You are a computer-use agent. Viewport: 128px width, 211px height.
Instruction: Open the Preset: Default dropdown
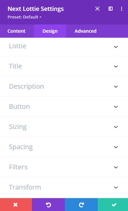tap(24, 17)
